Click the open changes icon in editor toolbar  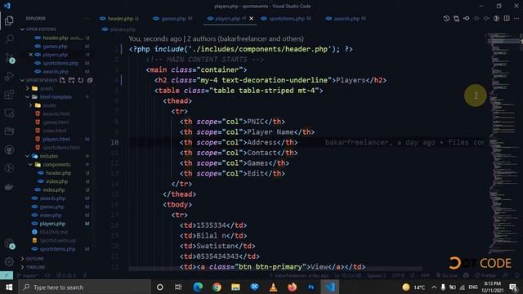(x=456, y=19)
